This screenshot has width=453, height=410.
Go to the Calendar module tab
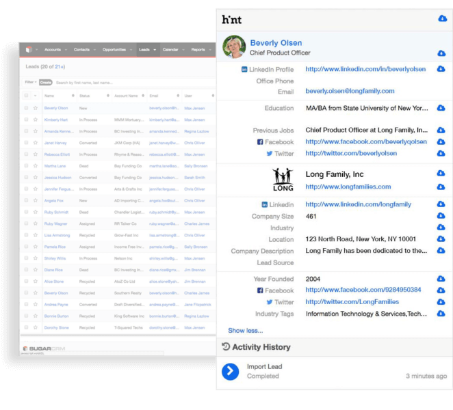pyautogui.click(x=170, y=50)
